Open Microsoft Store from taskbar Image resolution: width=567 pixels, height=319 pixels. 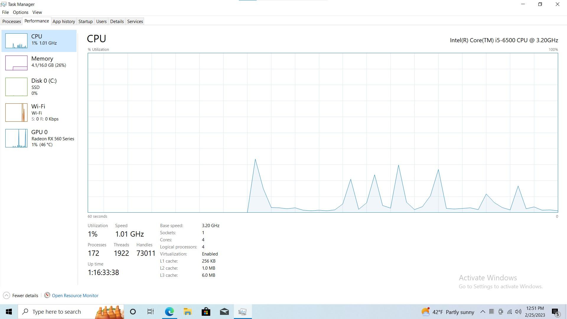point(206,312)
